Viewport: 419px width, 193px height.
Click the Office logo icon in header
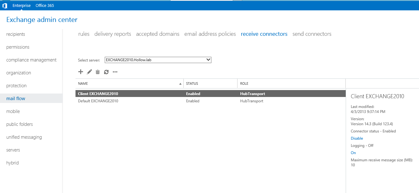point(5,6)
